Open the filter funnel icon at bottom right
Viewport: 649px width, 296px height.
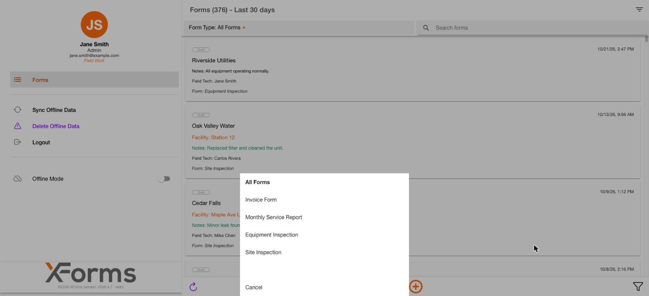(638, 287)
